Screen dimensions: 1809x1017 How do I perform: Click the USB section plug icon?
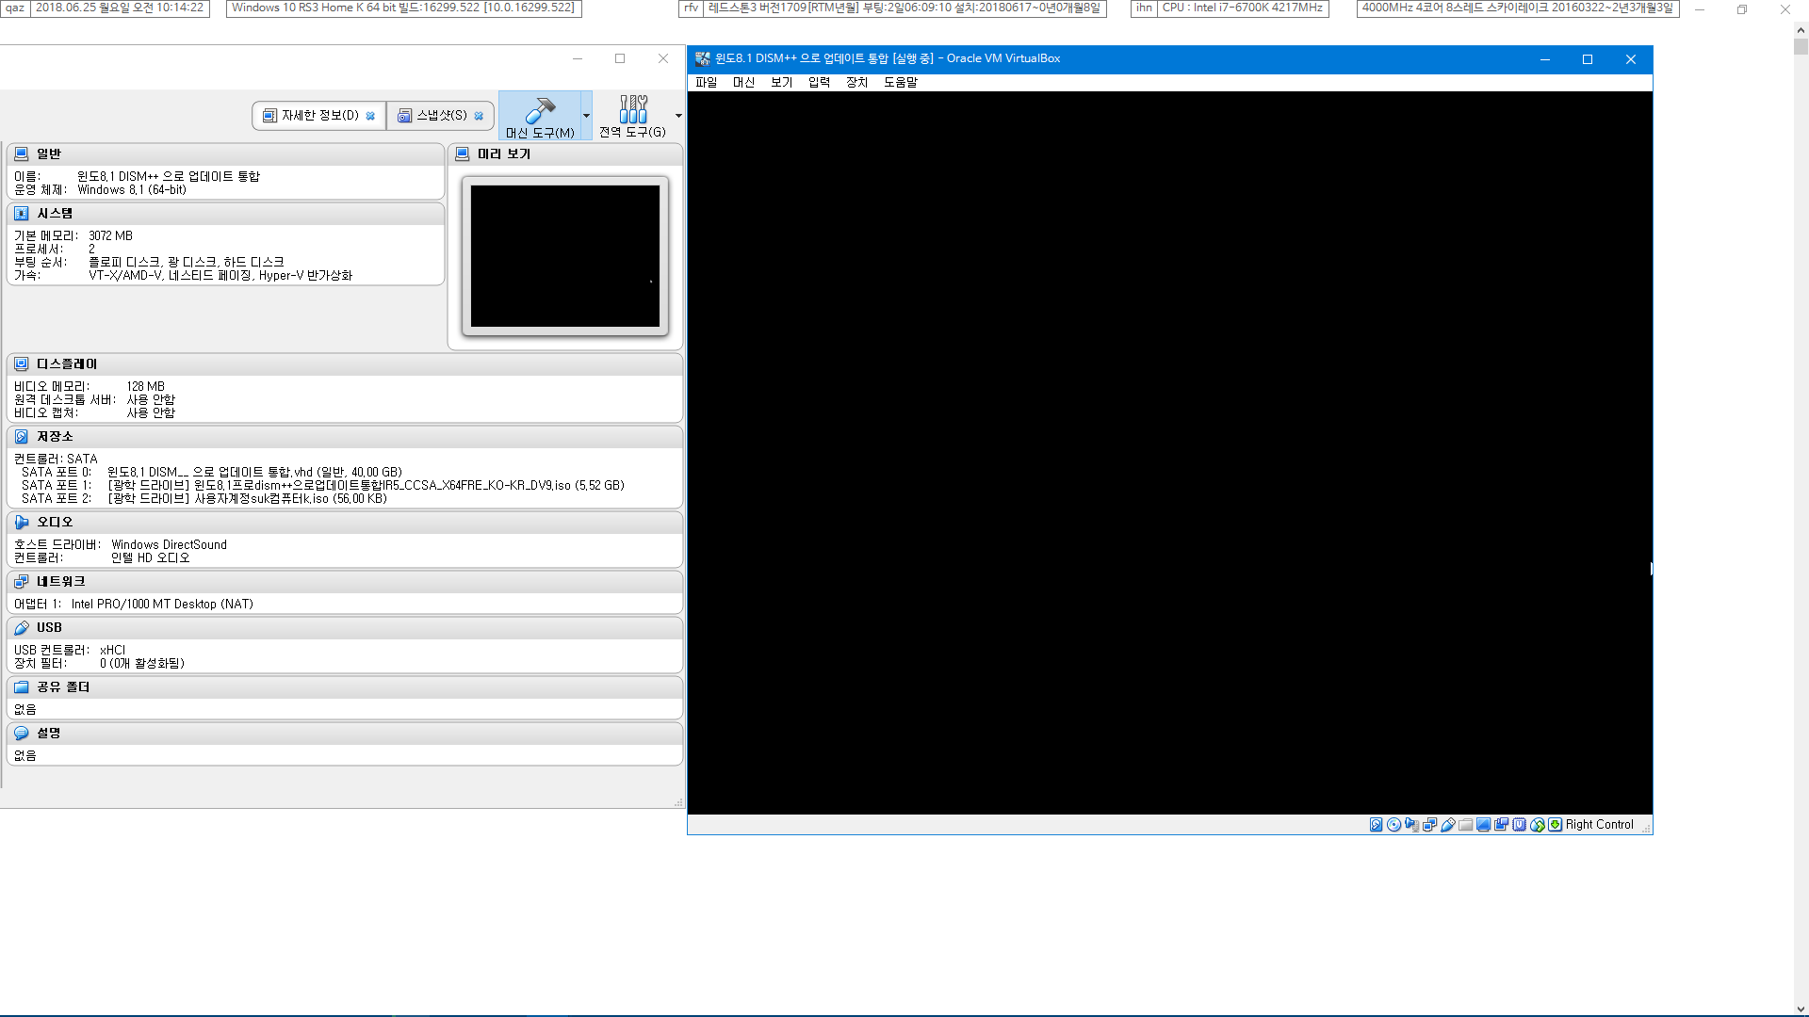tap(22, 628)
